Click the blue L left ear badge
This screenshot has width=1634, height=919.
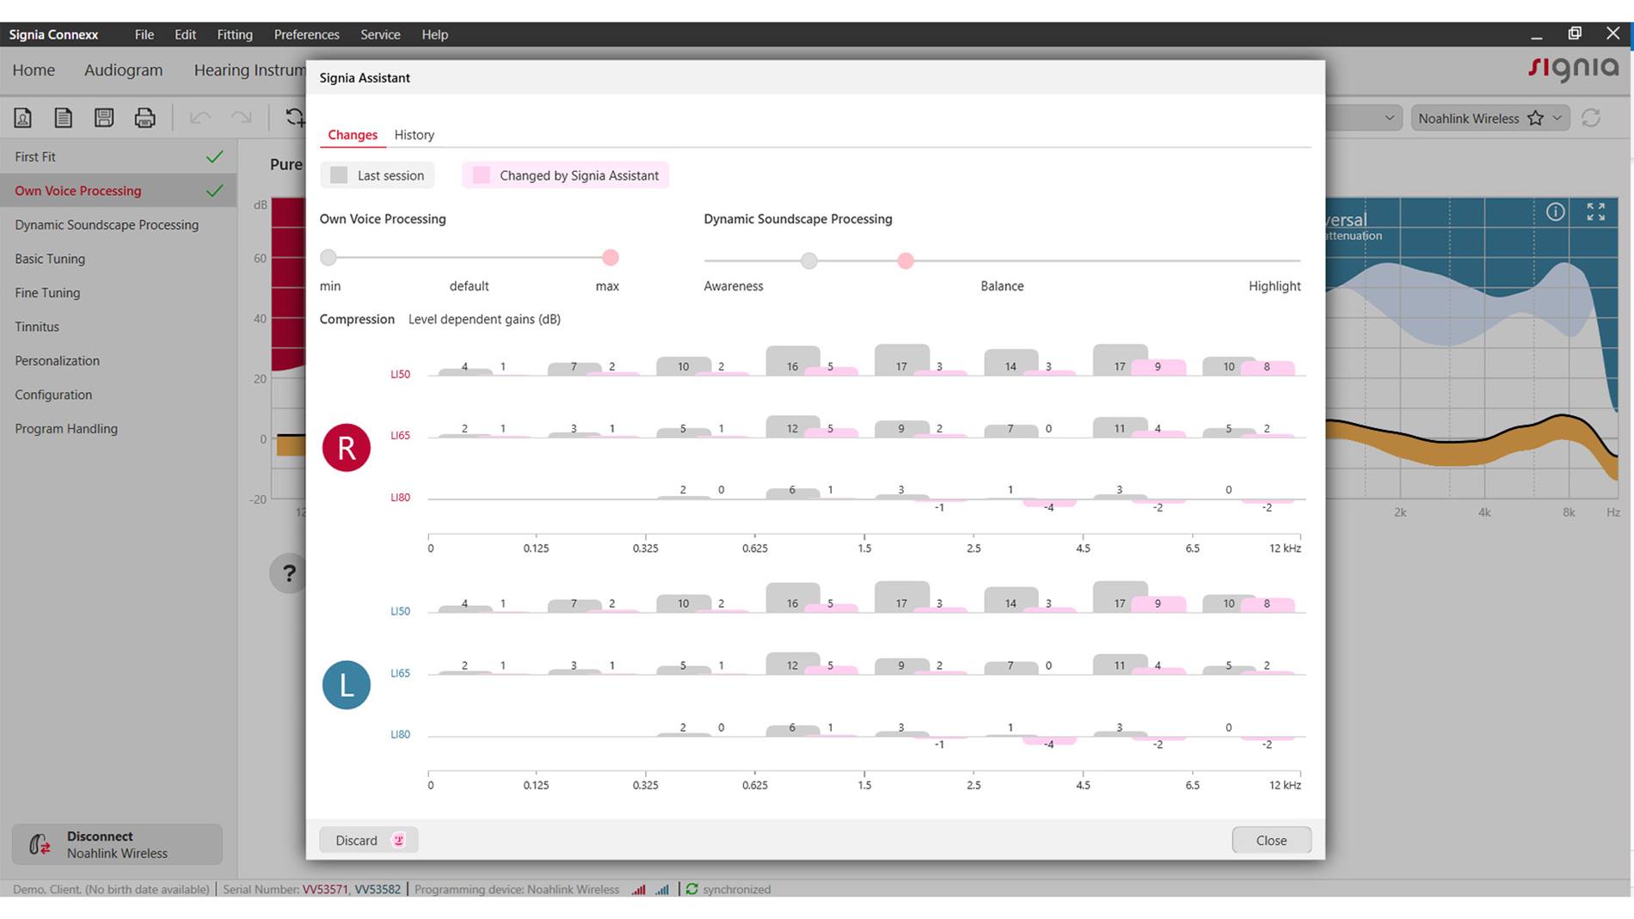(x=346, y=684)
